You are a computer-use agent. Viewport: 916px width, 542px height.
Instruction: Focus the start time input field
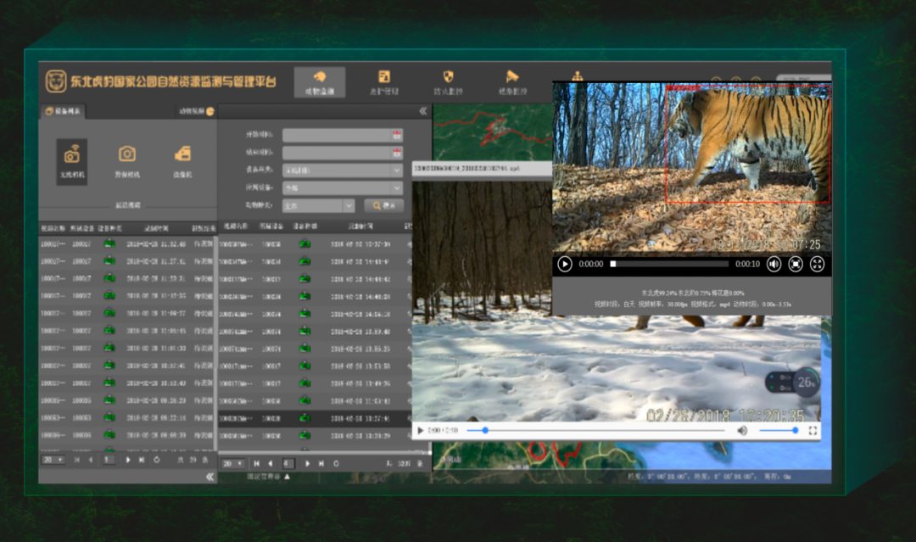point(338,136)
